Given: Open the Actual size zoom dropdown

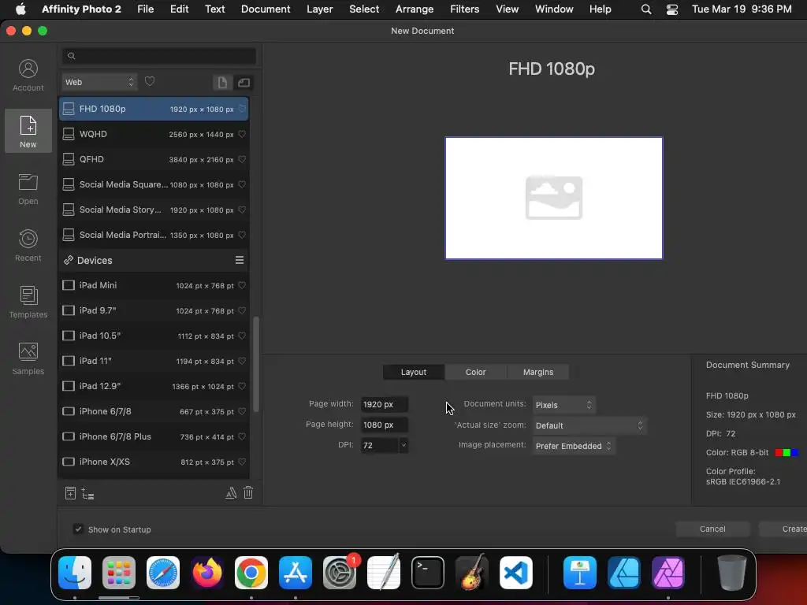Looking at the screenshot, I should 589,425.
